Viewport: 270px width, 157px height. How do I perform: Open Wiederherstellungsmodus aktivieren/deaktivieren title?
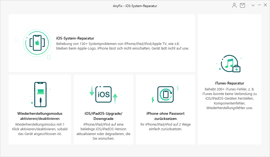pyautogui.click(x=40, y=116)
